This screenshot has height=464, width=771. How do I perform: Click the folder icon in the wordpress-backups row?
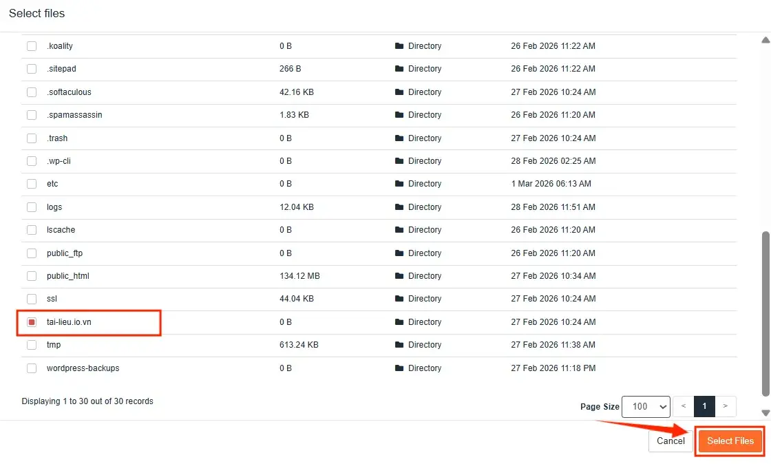tap(399, 368)
